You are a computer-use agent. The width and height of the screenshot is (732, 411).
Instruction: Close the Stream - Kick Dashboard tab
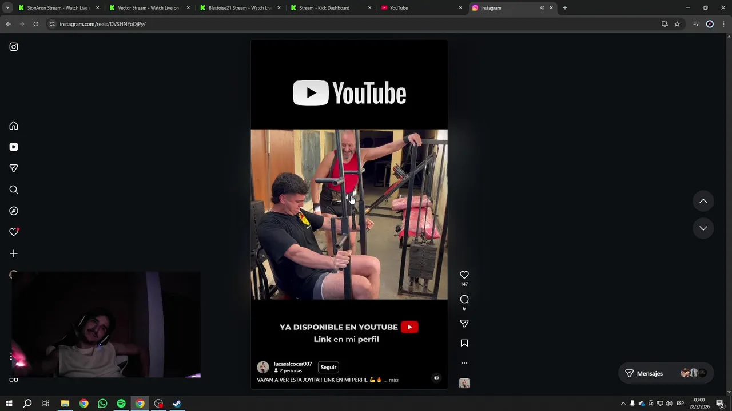pos(369,8)
